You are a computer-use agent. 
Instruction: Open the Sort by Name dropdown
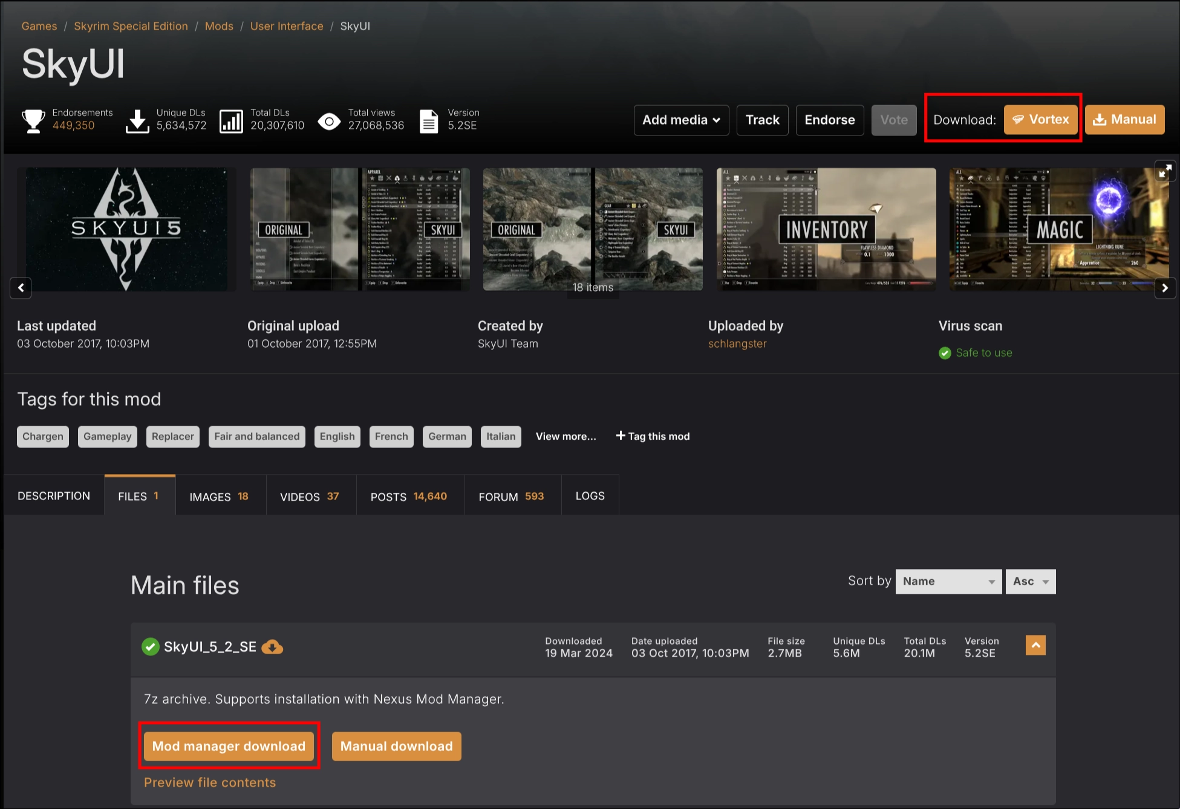click(x=948, y=581)
